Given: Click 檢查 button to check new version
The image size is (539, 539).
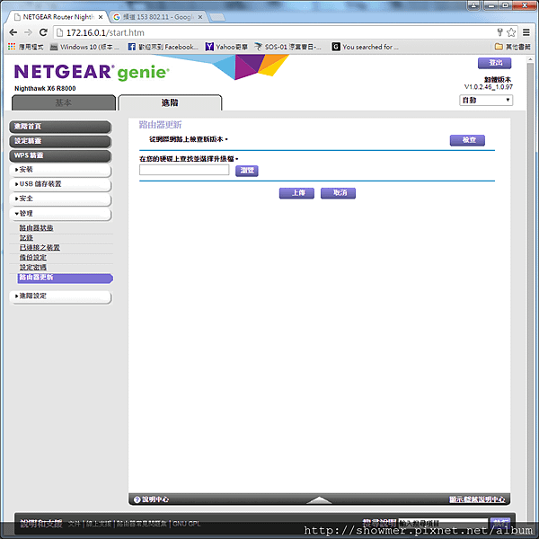Looking at the screenshot, I should click(467, 140).
